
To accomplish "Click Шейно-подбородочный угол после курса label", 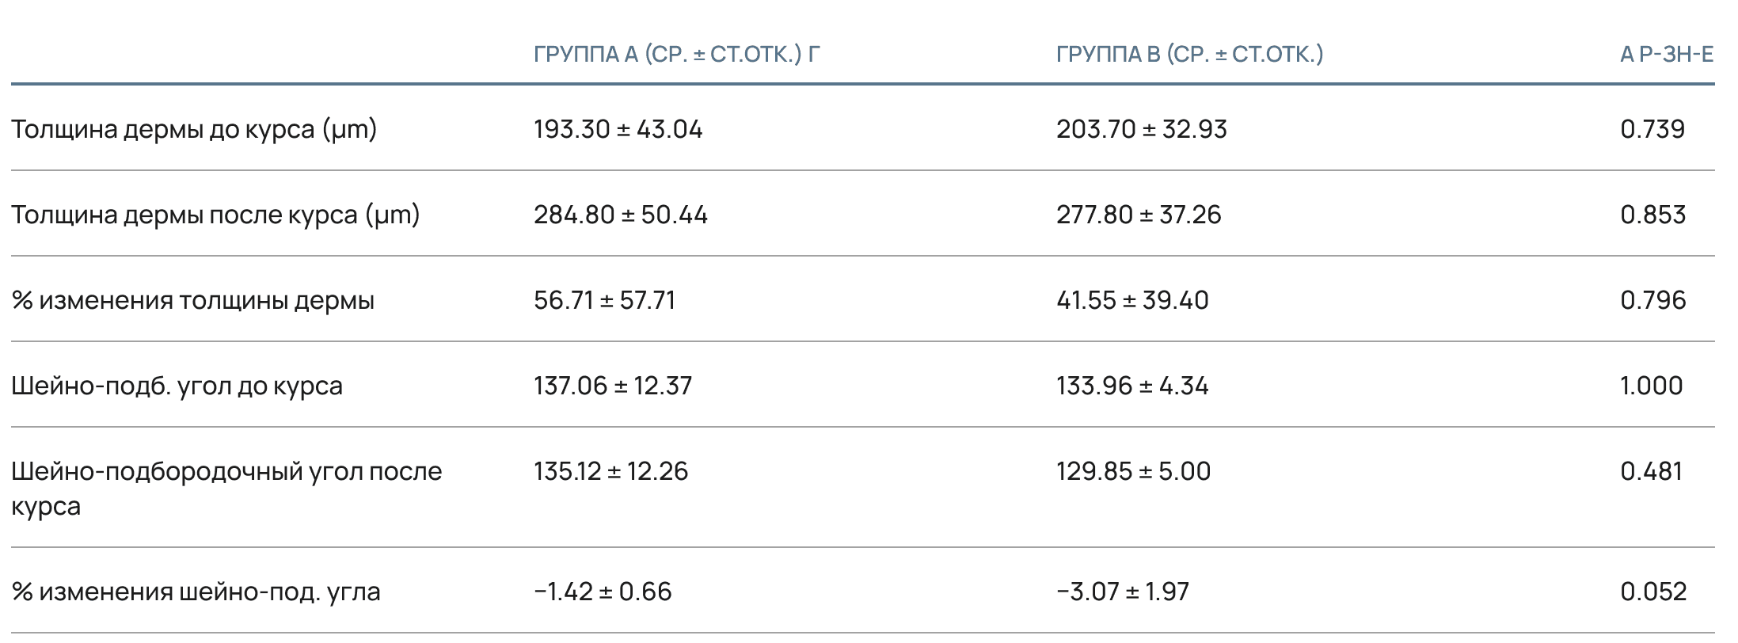I will (226, 488).
